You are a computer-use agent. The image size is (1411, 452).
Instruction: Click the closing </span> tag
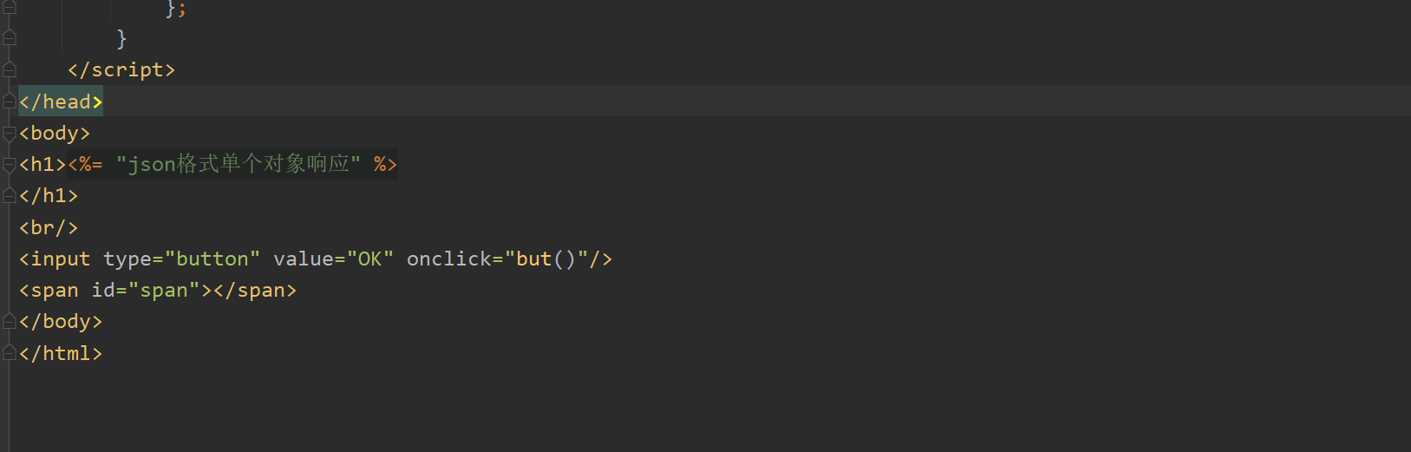(x=255, y=291)
